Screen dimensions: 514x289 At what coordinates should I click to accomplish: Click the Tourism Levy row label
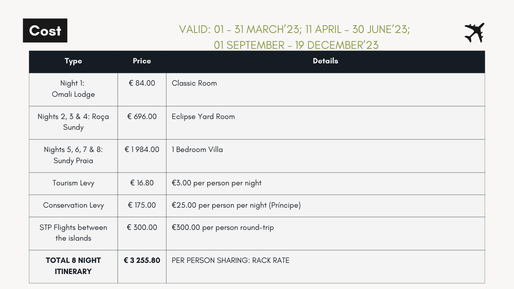(x=73, y=183)
